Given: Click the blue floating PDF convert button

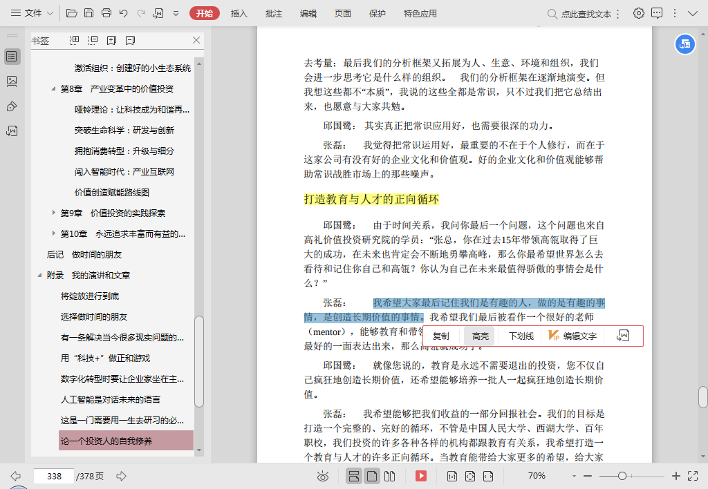Looking at the screenshot, I should [x=684, y=44].
